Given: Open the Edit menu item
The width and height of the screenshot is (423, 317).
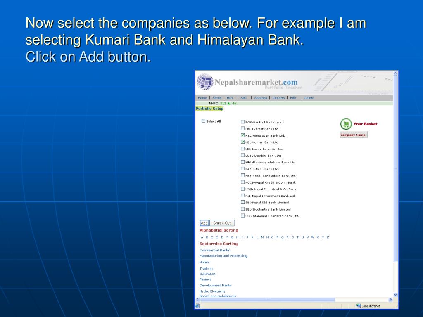Looking at the screenshot, I should [293, 98].
